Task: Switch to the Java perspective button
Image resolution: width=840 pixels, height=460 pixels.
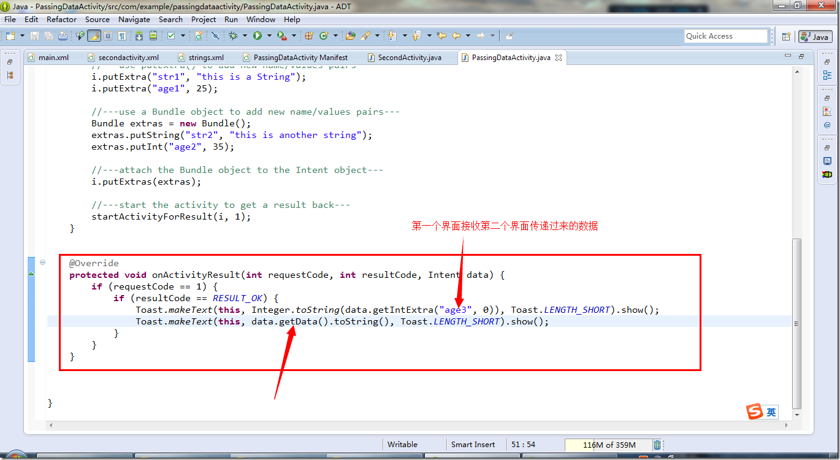Action: [x=815, y=37]
